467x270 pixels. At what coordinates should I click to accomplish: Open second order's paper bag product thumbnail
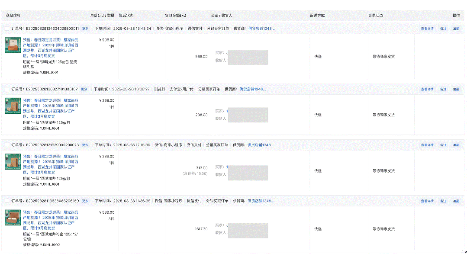click(13, 106)
